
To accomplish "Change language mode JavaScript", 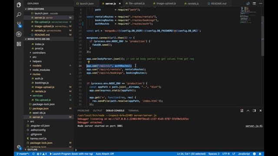I will point(244,154).
